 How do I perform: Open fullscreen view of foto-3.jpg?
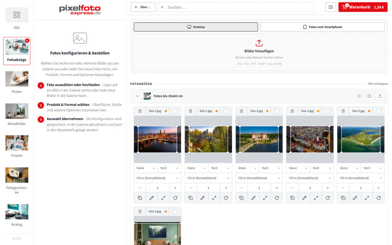[265, 198]
